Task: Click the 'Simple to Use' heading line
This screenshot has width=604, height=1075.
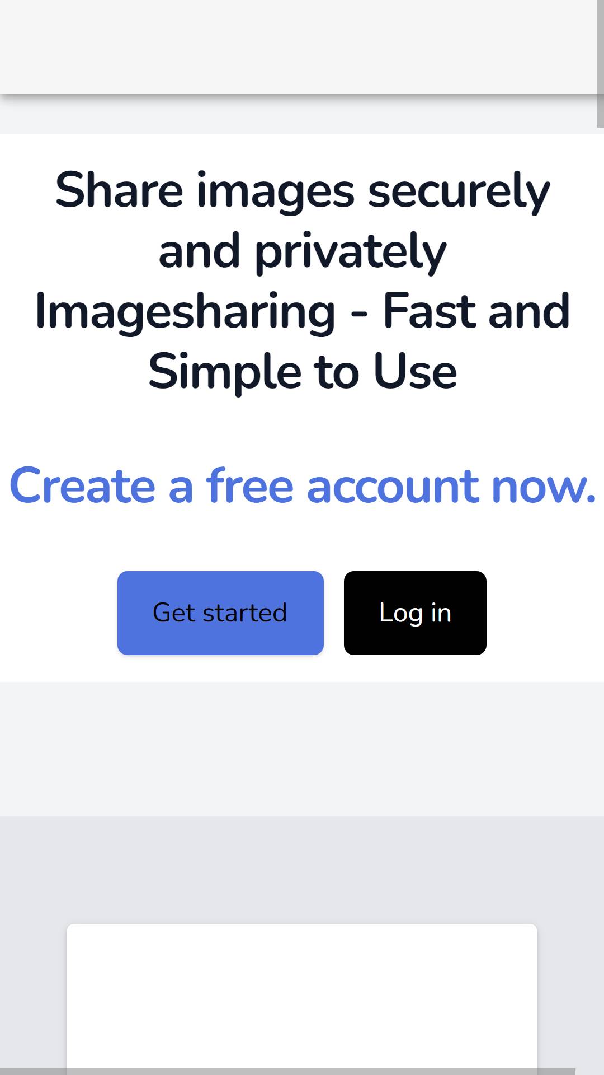Action: 303,372
